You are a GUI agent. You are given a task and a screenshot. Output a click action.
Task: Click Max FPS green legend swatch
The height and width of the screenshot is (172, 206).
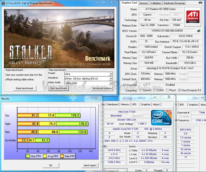coord(28,156)
